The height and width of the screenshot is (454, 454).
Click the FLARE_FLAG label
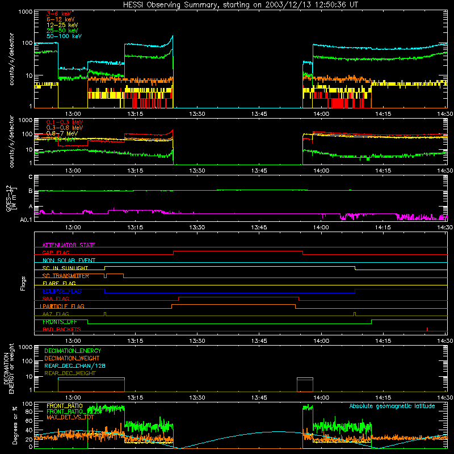59,283
